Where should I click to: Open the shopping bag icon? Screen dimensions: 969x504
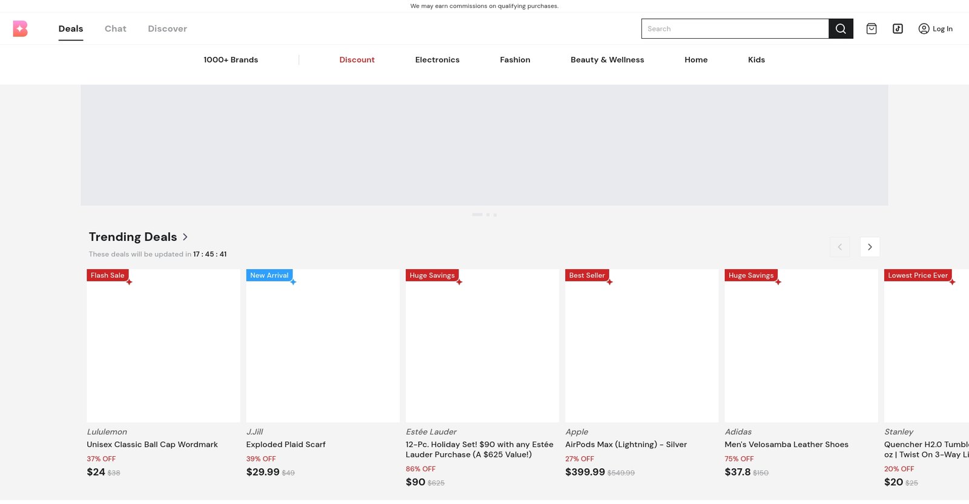(x=871, y=28)
